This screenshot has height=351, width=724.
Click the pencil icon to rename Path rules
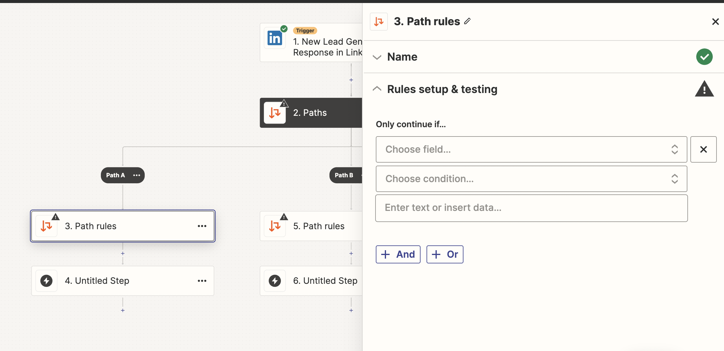pyautogui.click(x=467, y=21)
